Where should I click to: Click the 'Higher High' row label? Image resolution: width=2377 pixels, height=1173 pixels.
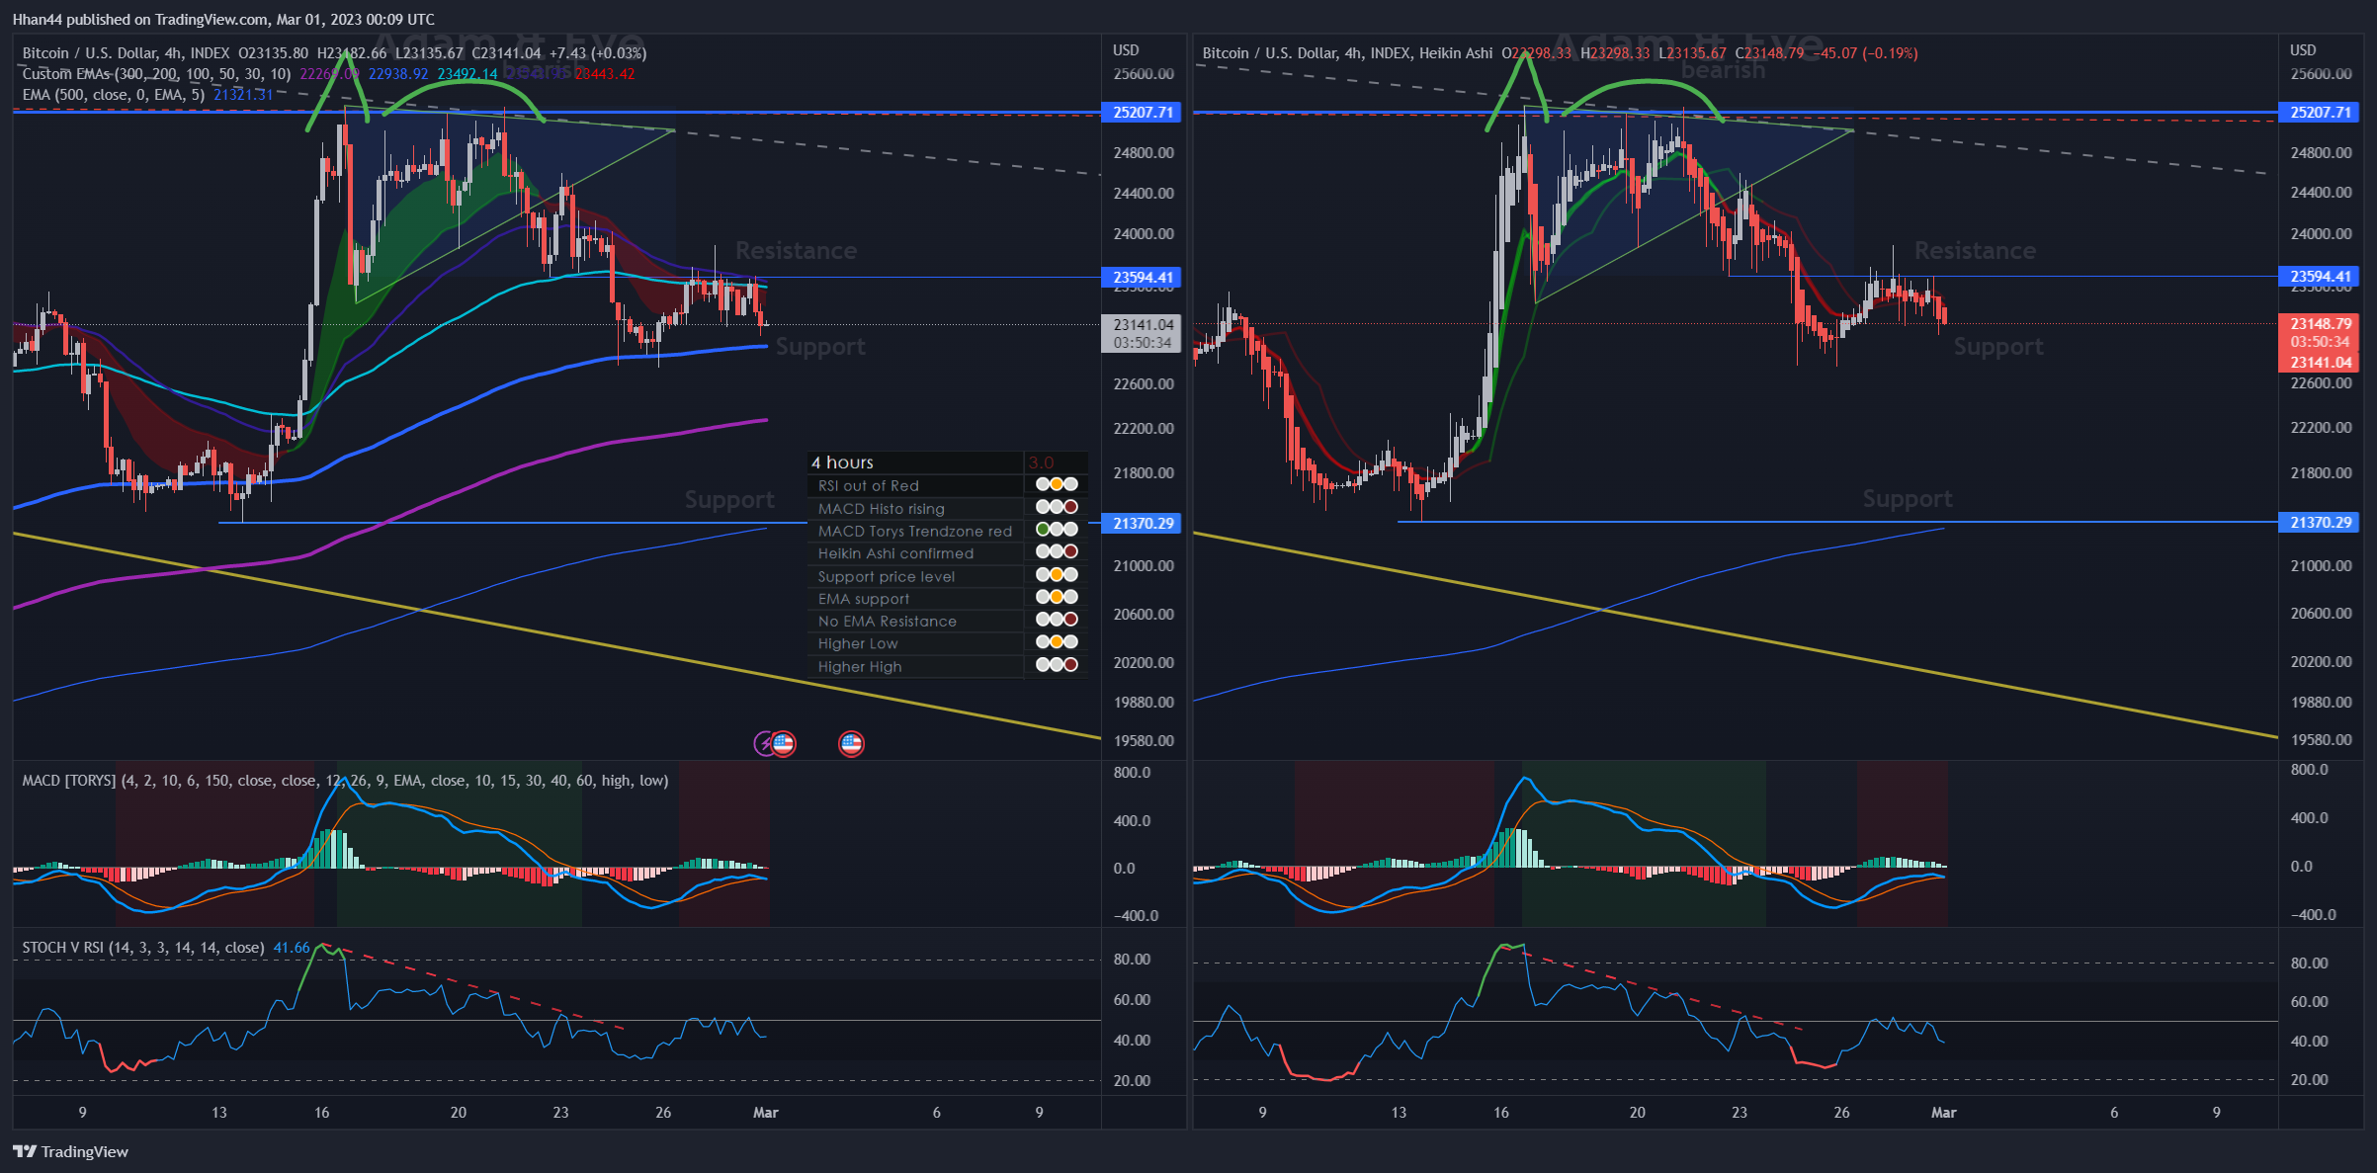(x=860, y=666)
